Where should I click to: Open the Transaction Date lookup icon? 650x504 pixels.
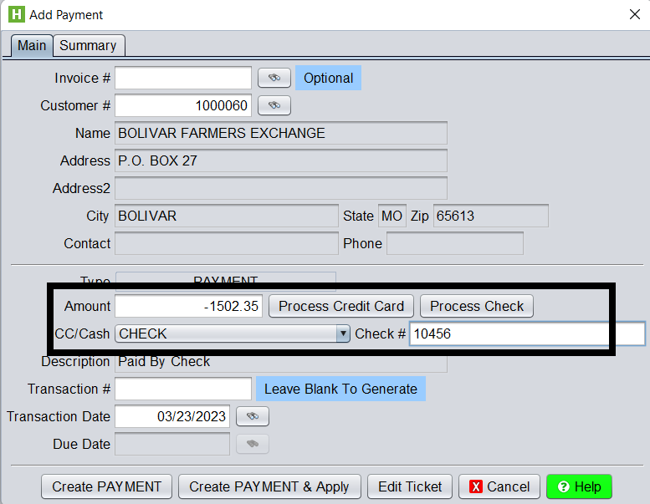pos(253,416)
